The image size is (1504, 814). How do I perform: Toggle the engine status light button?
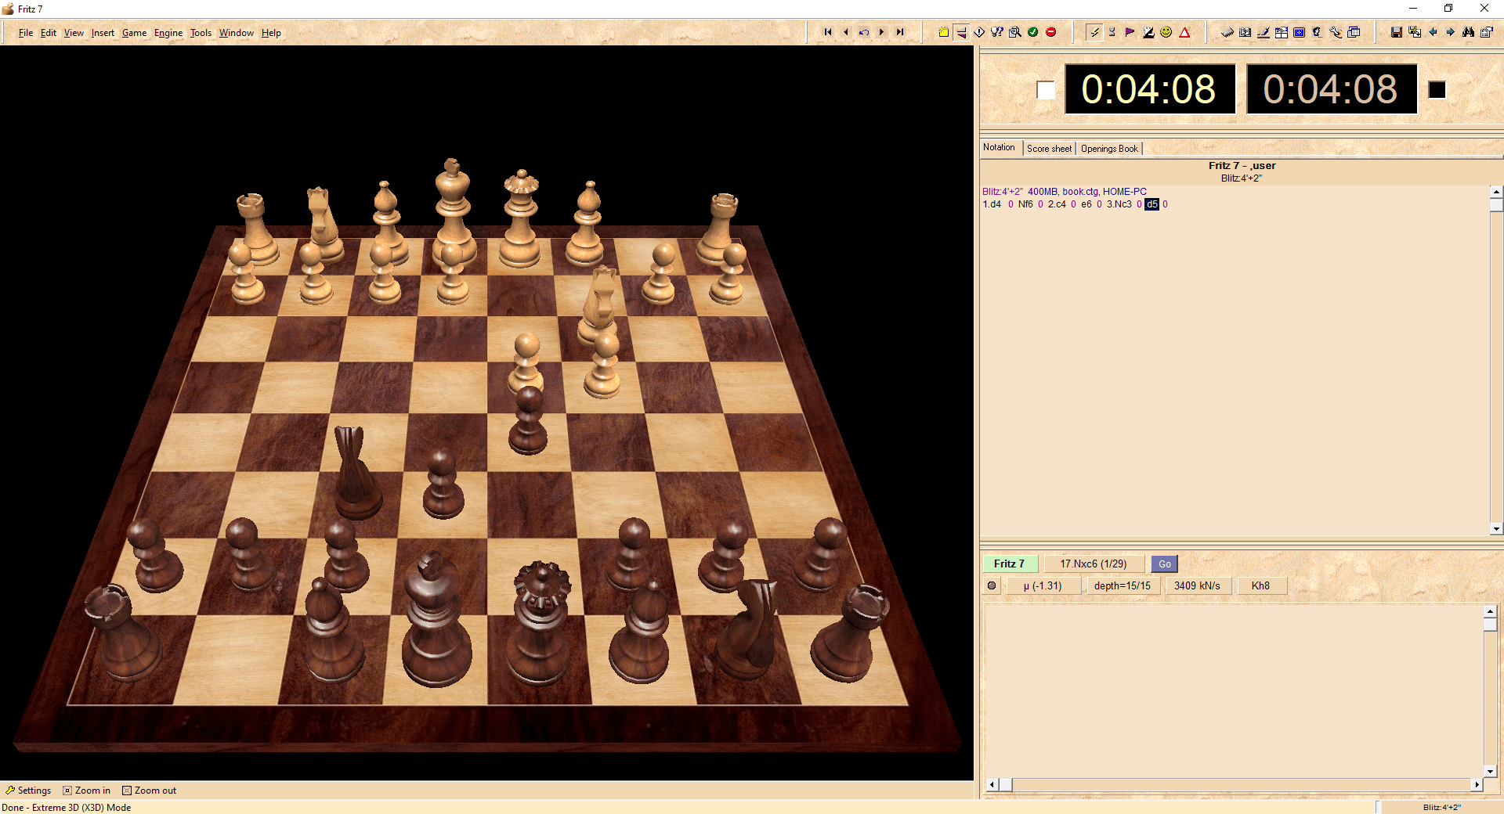992,585
